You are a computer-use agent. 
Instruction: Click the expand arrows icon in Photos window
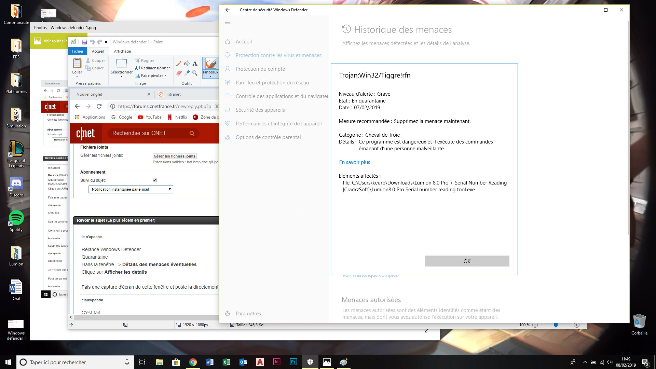pyautogui.click(x=426, y=331)
